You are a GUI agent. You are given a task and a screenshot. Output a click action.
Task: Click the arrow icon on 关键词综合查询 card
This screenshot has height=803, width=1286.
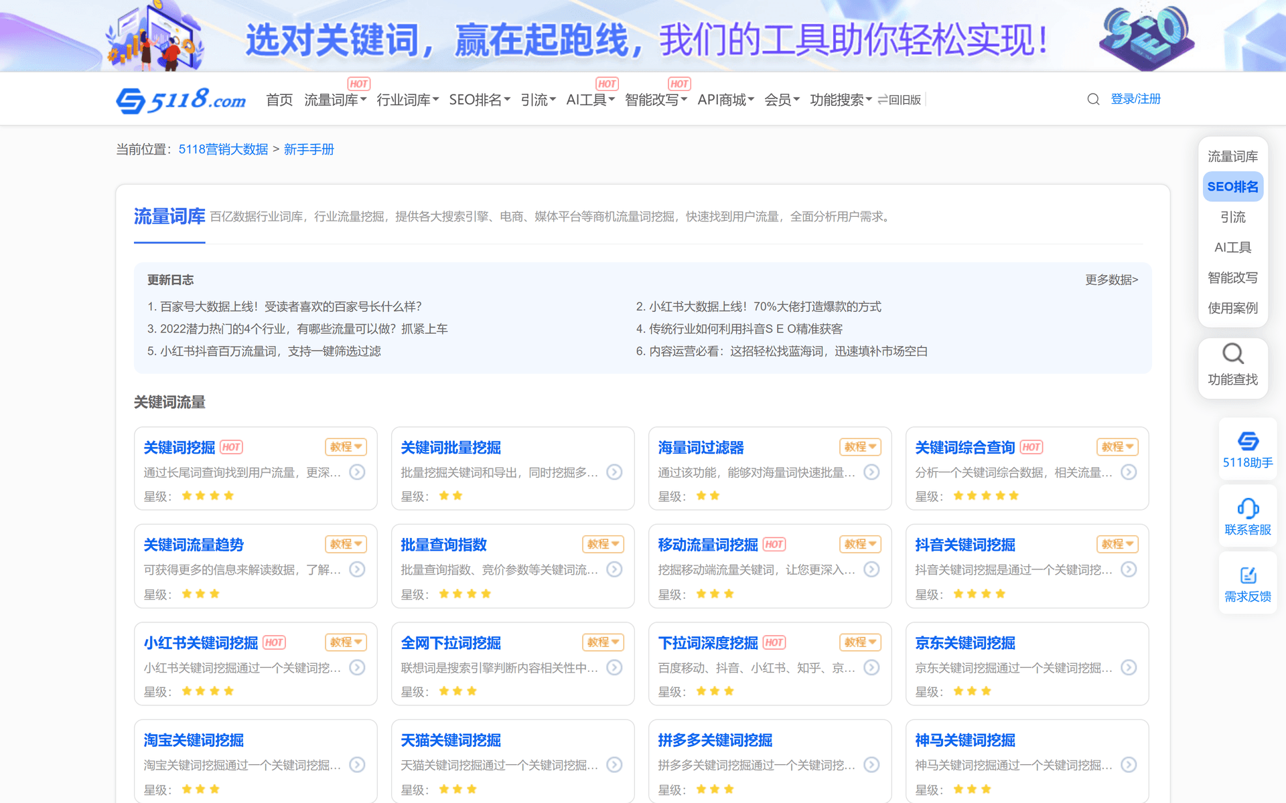tap(1129, 472)
